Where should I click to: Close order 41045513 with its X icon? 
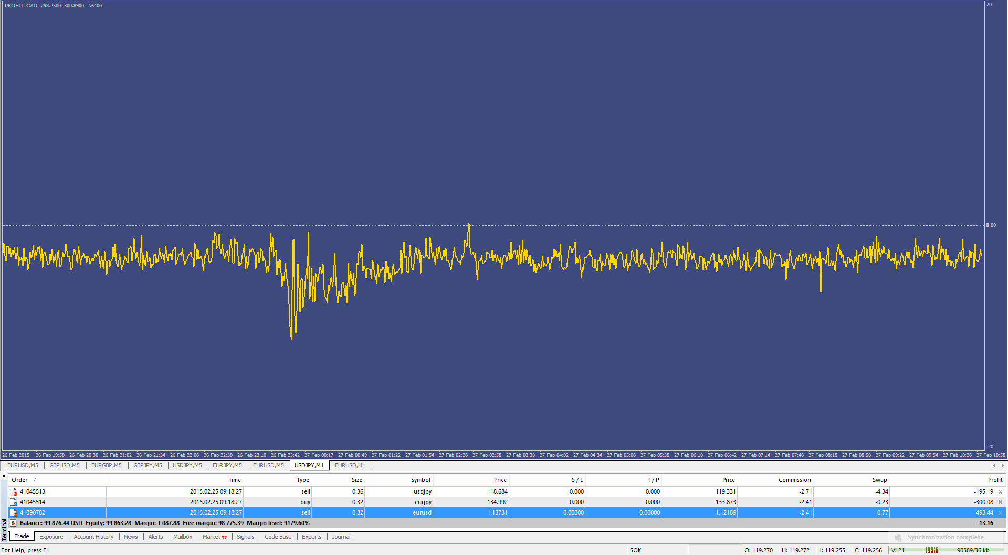(x=1000, y=492)
